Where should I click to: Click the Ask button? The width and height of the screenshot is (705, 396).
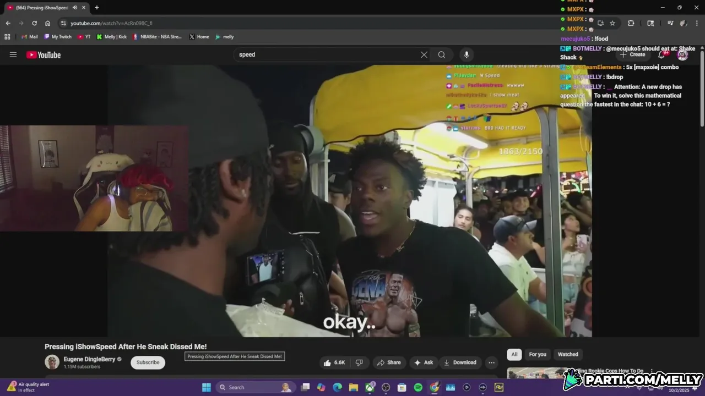point(424,362)
